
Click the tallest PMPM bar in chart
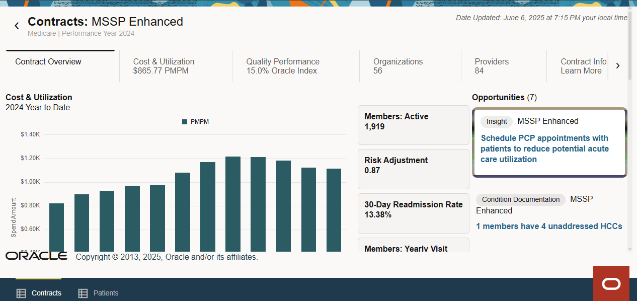(233, 204)
